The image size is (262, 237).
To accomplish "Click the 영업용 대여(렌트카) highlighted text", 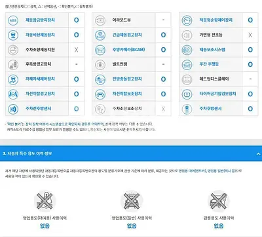I will [x=193, y=171].
